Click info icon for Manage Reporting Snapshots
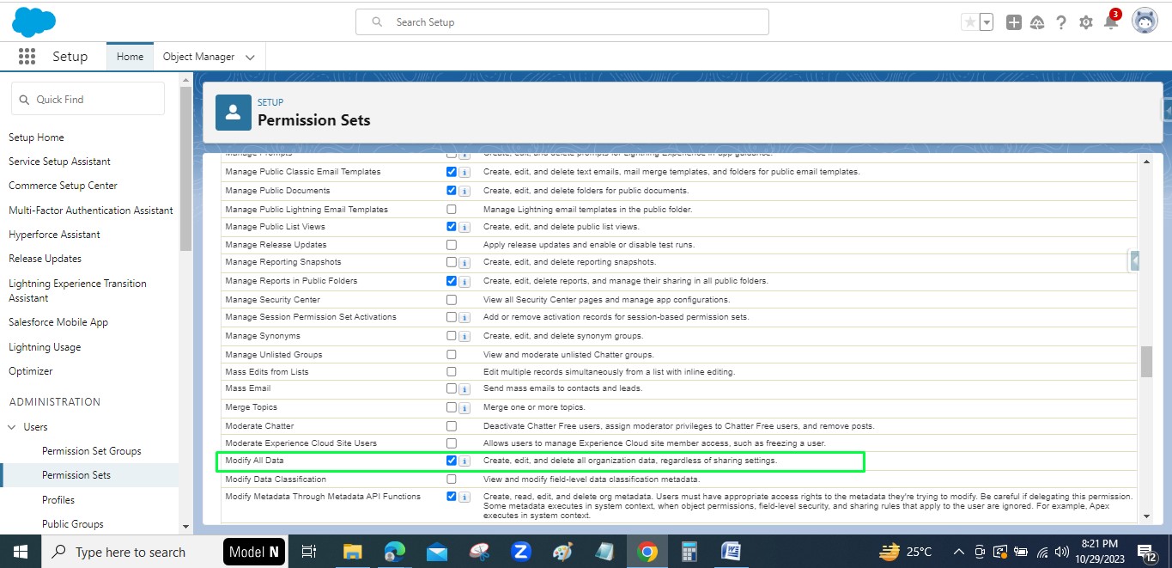 pyautogui.click(x=465, y=263)
